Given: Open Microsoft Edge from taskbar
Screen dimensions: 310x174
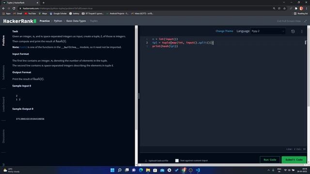Looking at the screenshot, I should [141, 170].
